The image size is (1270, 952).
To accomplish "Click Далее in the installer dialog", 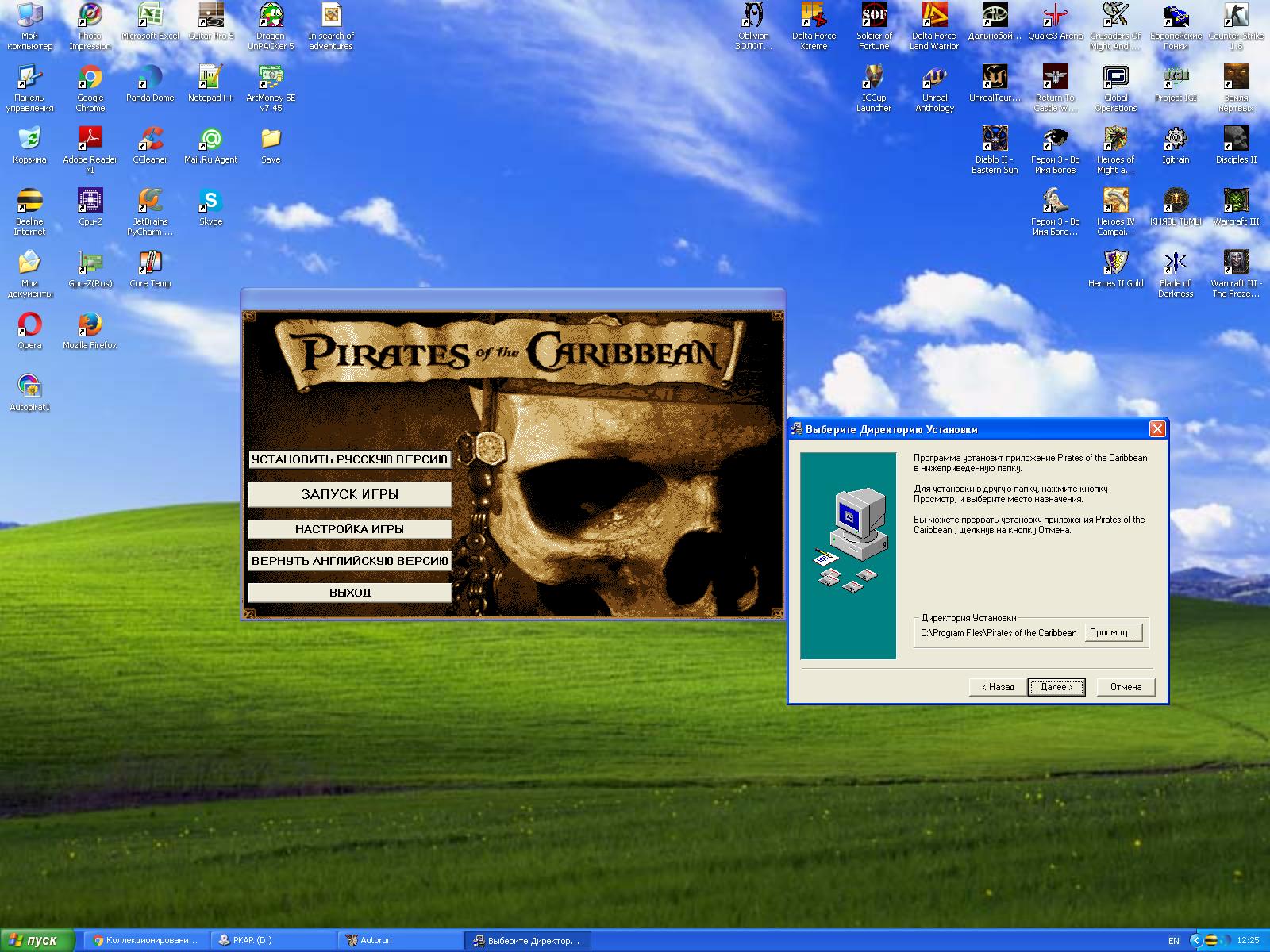I will [1056, 687].
